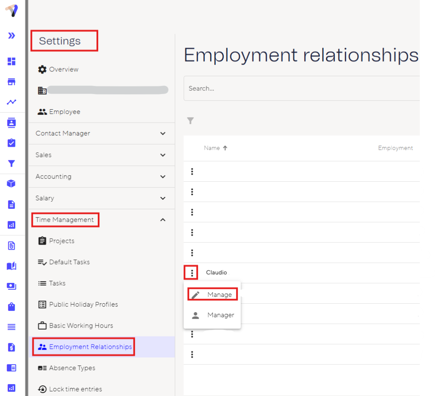Open Public Holiday Profiles settings
This screenshot has width=435, height=396.
[83, 305]
